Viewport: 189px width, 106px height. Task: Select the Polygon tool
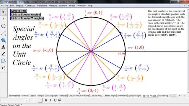[3, 40]
